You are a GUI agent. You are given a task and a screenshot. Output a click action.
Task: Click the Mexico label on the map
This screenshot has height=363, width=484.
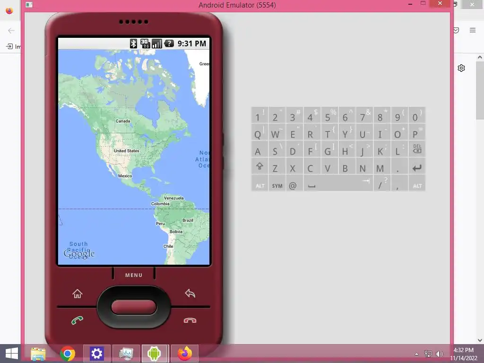pyautogui.click(x=125, y=176)
